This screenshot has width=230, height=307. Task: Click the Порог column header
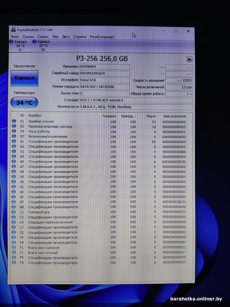tap(151, 116)
